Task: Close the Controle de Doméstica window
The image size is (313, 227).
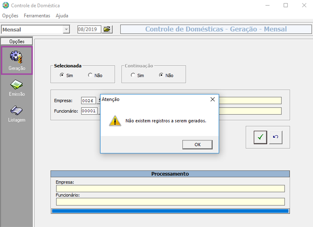Action: coord(304,5)
